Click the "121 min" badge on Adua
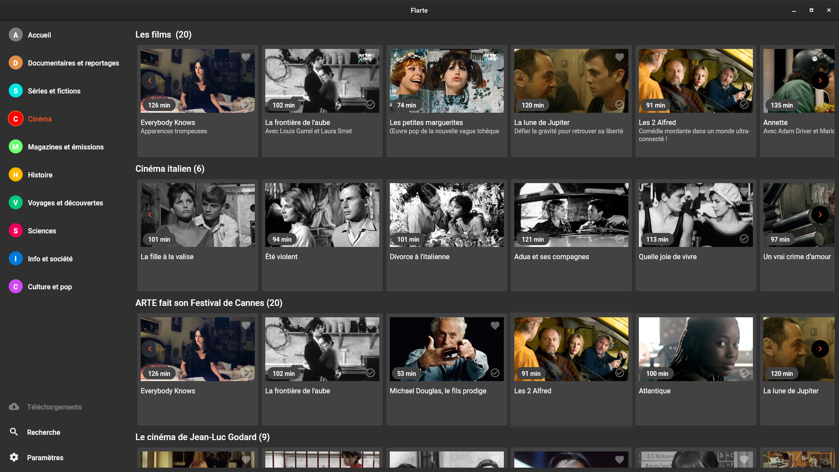The height and width of the screenshot is (472, 839). tap(533, 239)
